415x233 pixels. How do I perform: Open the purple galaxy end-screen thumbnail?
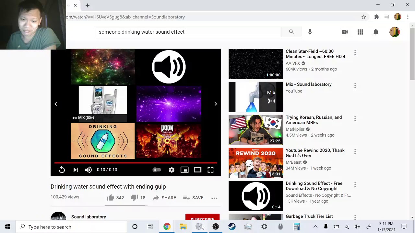pos(169,104)
